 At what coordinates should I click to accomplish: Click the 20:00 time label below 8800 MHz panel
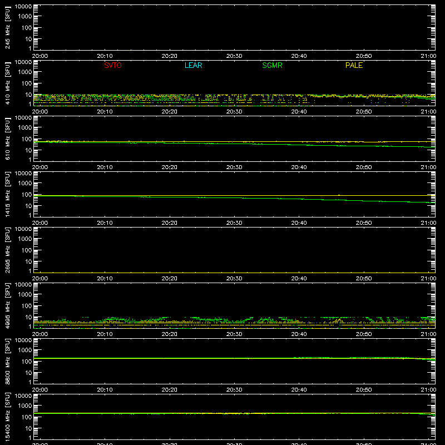pos(40,390)
